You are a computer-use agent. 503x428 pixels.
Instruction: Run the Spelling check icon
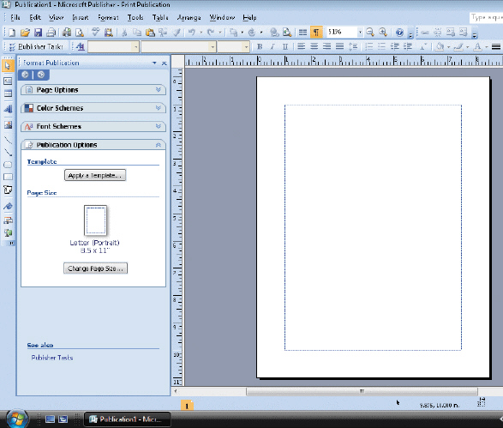tap(96, 32)
